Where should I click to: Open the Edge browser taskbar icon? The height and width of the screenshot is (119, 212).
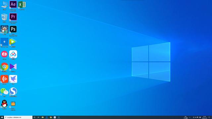tap(47, 117)
